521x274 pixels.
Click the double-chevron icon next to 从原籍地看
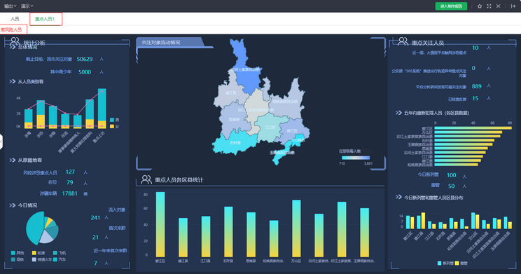coord(13,160)
